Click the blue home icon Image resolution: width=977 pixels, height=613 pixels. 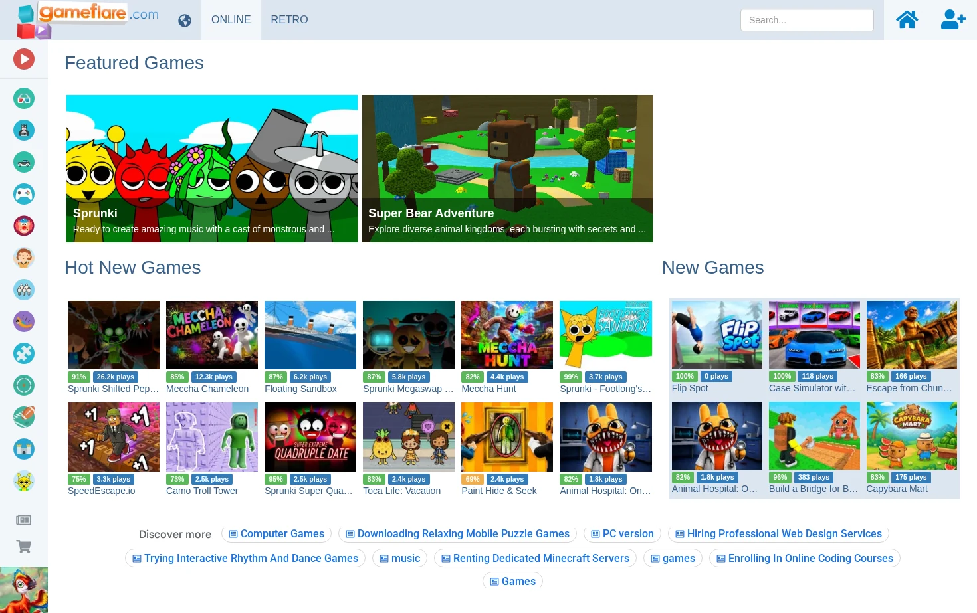tap(907, 19)
